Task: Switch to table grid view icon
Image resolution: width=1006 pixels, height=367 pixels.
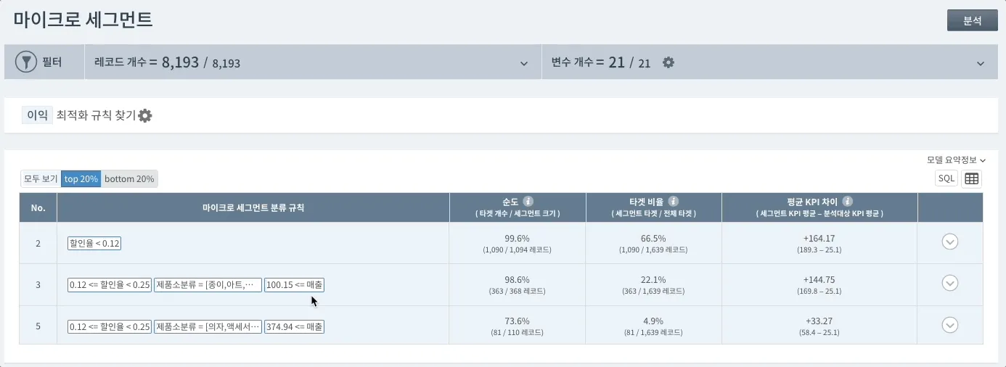Action: pyautogui.click(x=971, y=178)
